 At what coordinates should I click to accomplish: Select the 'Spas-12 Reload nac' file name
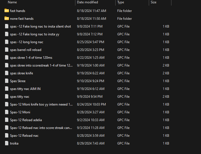[x=24, y=136]
